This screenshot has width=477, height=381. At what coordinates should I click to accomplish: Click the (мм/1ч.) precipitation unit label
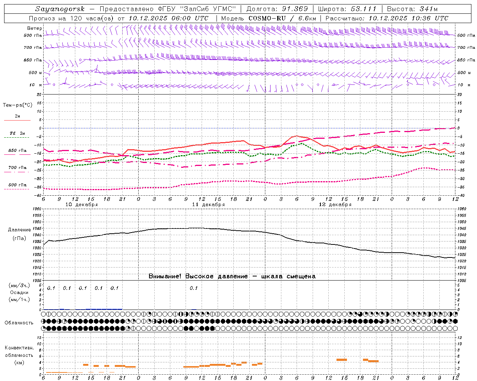point(19,300)
